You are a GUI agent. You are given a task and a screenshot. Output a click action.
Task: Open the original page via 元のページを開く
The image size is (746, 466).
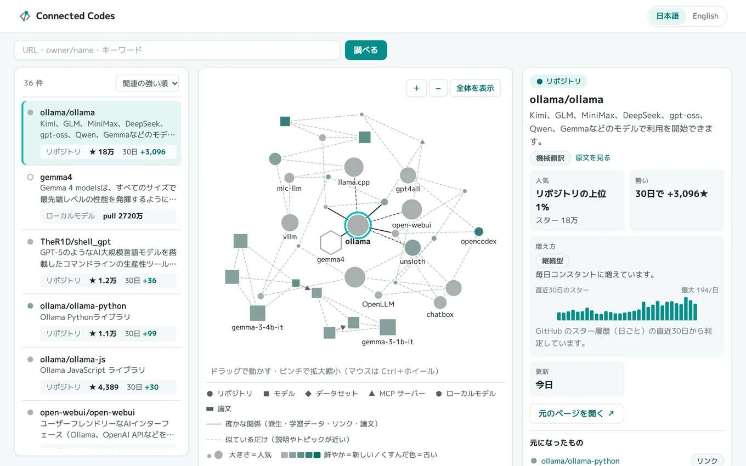tap(577, 413)
